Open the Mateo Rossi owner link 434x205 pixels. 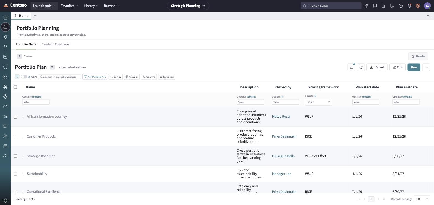(x=281, y=117)
